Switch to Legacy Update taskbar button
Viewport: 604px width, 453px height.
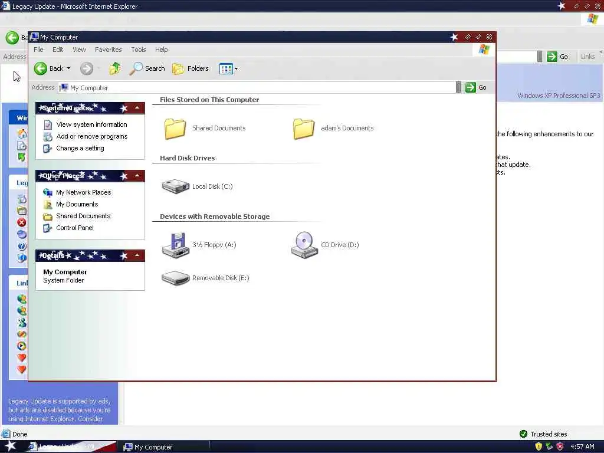tap(71, 447)
